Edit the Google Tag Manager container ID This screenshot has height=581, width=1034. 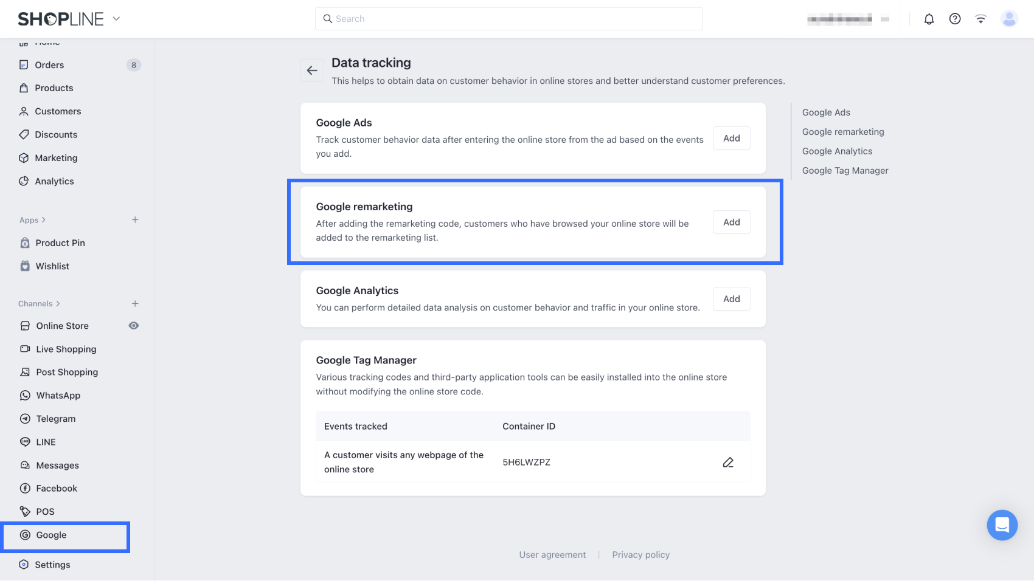coord(728,462)
